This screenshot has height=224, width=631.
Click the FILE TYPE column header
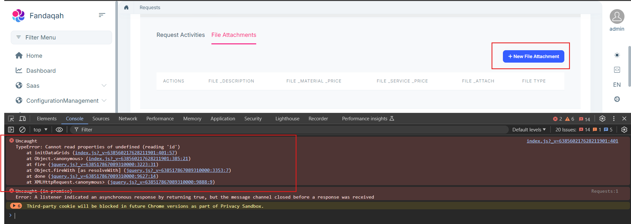point(534,81)
